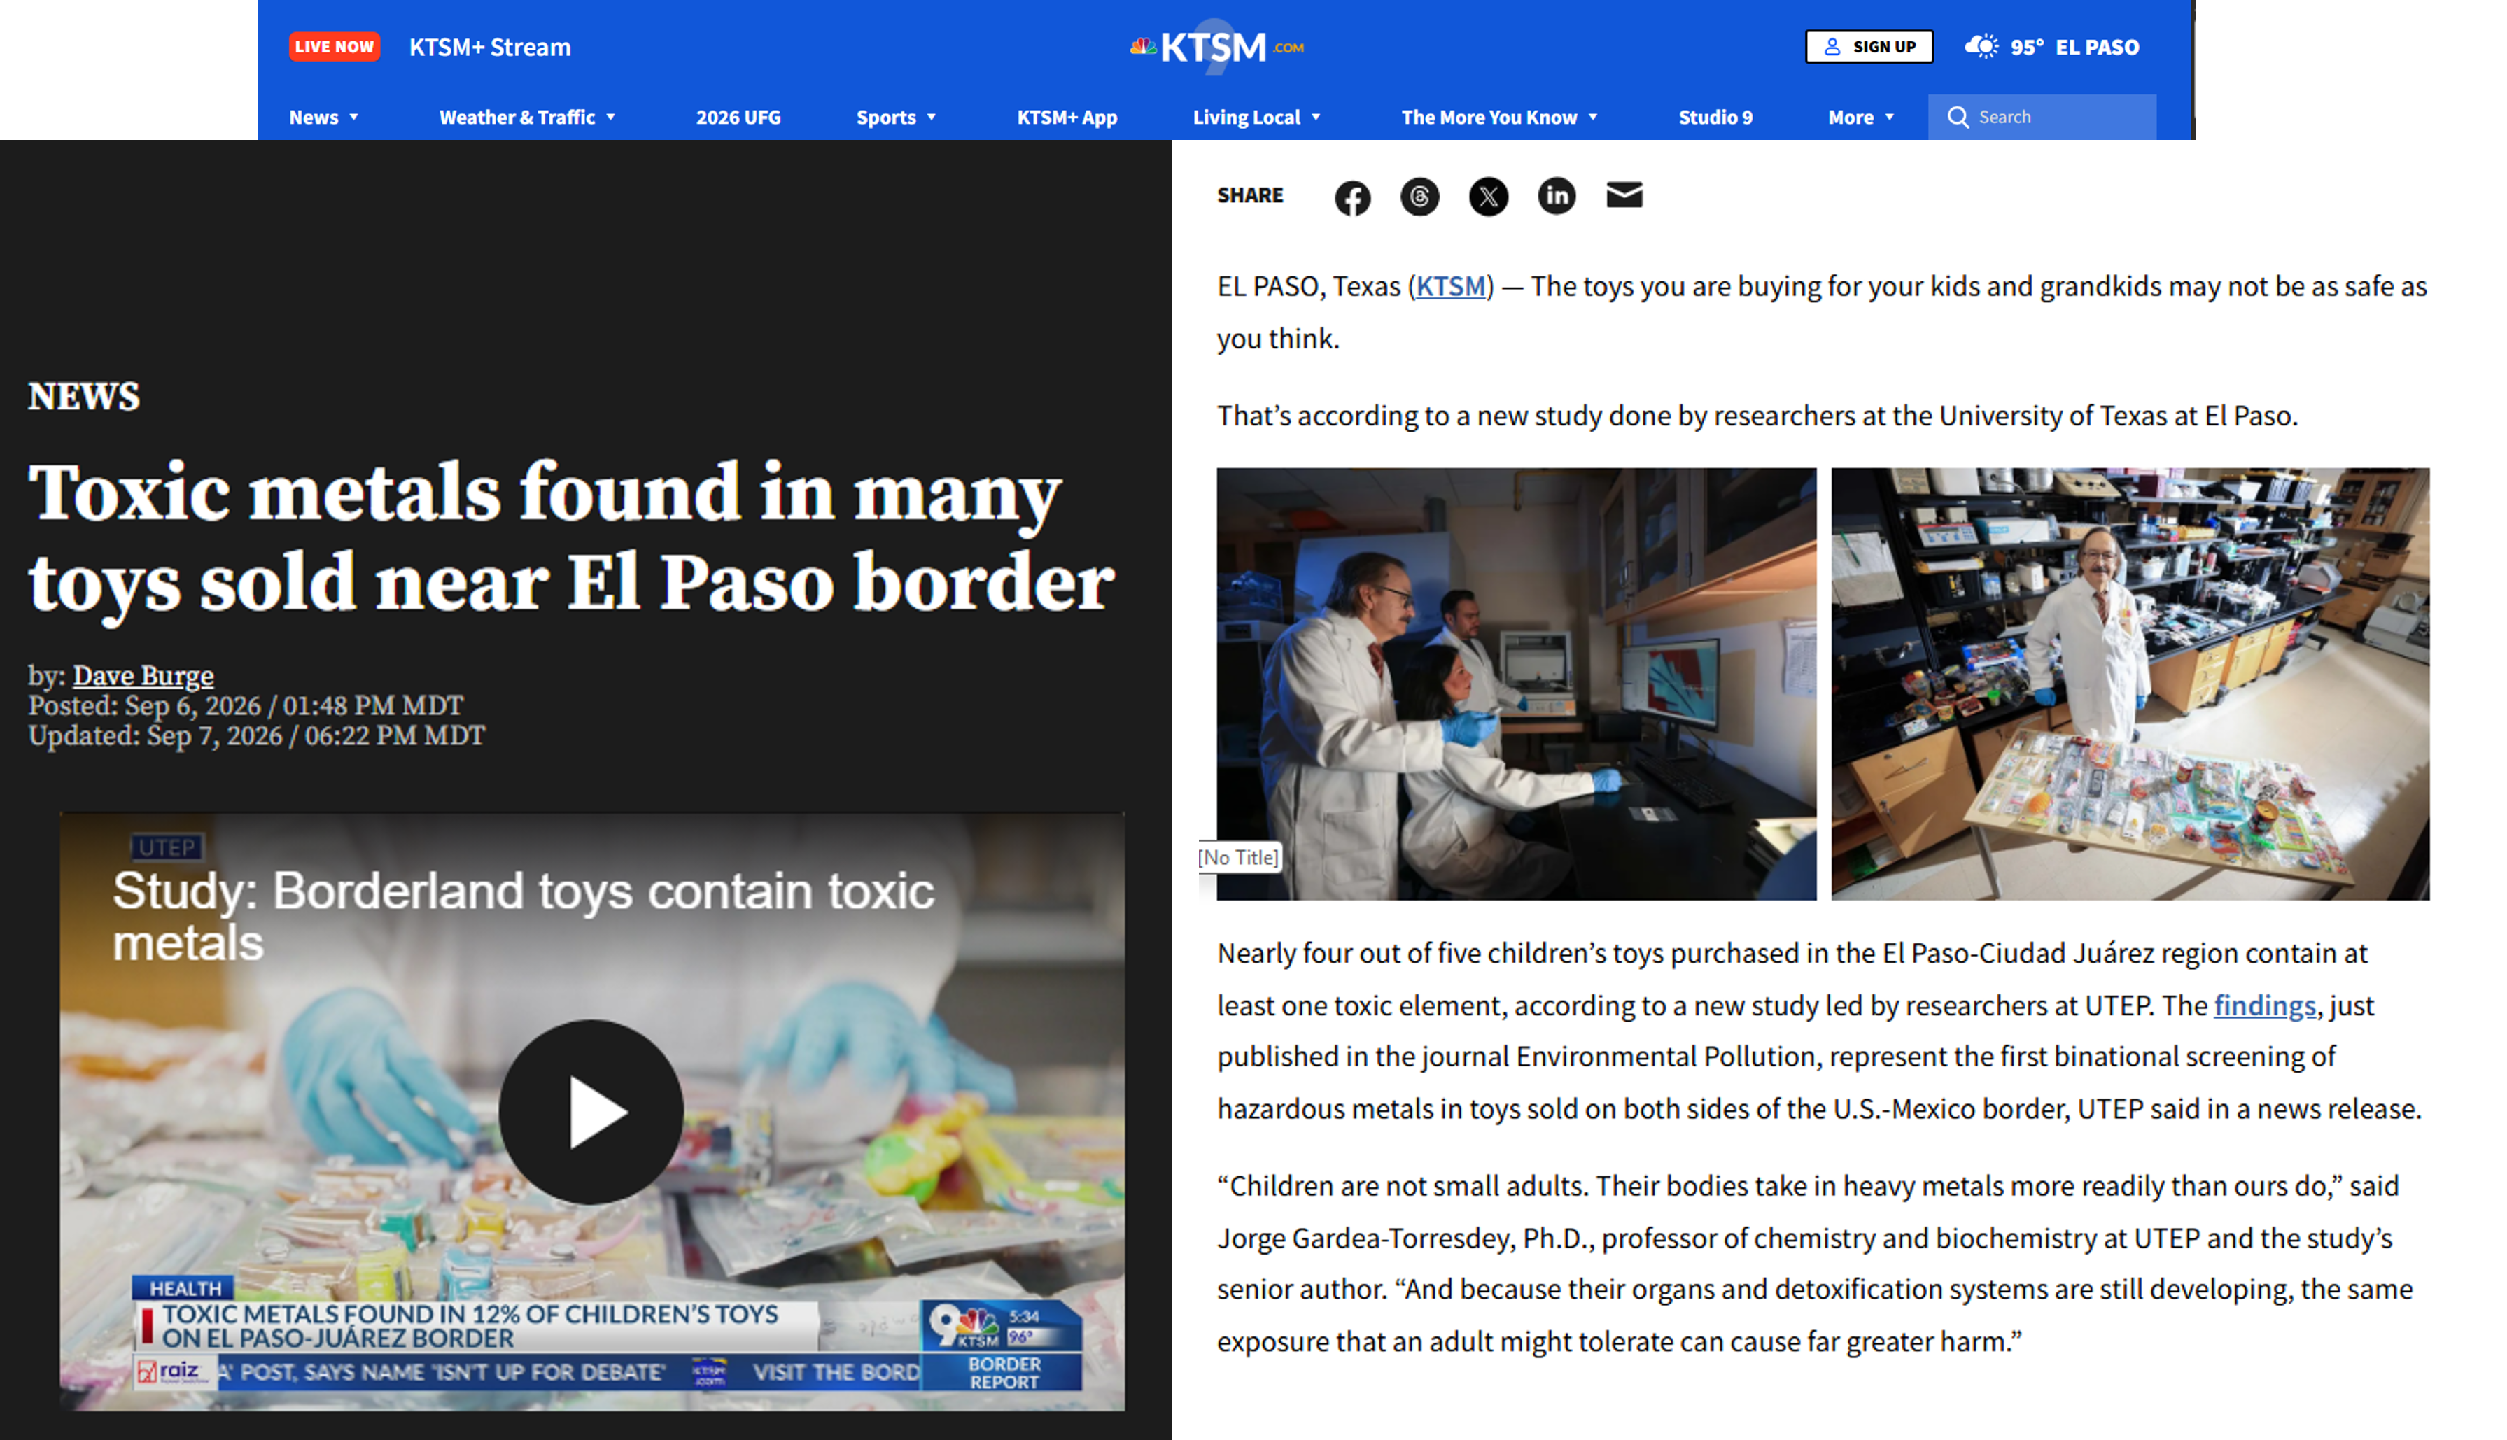
Task: Open the Living Local dropdown
Action: pos(1256,117)
